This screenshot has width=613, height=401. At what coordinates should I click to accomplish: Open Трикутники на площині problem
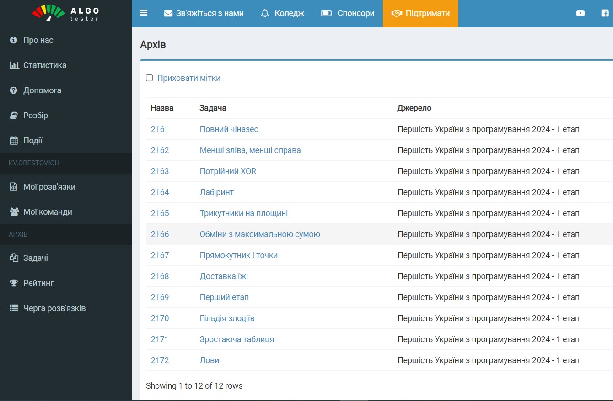click(244, 213)
